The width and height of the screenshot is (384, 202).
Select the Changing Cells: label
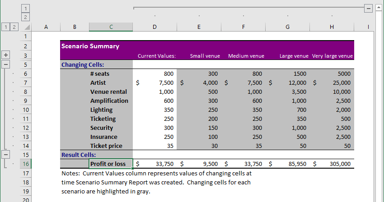pos(83,64)
